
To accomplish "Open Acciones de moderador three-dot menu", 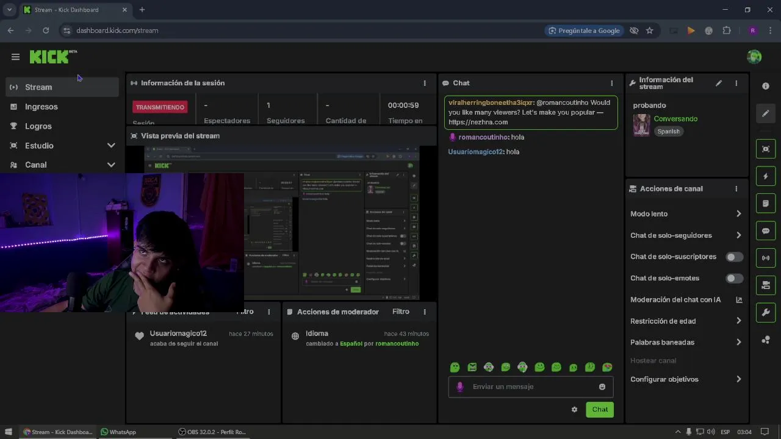I will tap(425, 312).
